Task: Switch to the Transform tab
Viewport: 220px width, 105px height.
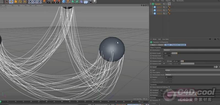Action: click(175, 45)
